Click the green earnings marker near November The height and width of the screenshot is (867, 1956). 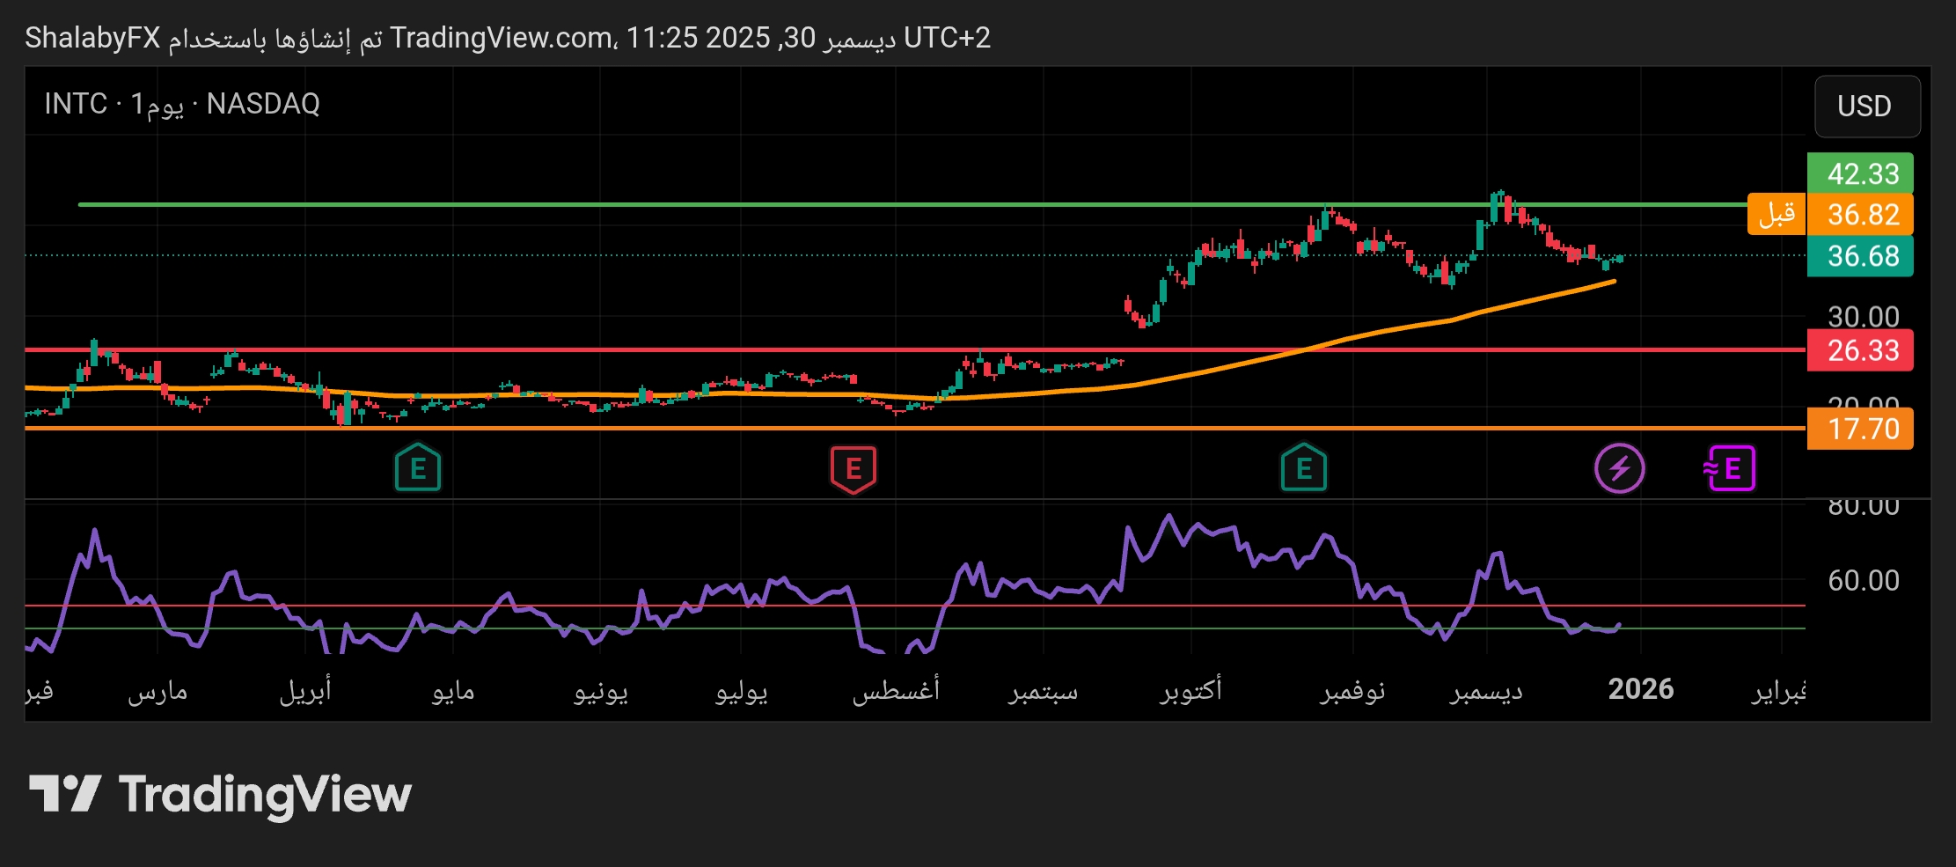(1303, 468)
